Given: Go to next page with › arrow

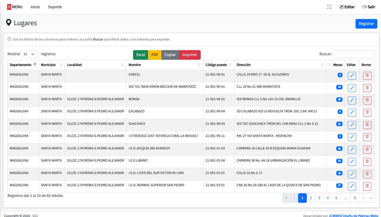Looking at the screenshot, I should pyautogui.click(x=363, y=198).
